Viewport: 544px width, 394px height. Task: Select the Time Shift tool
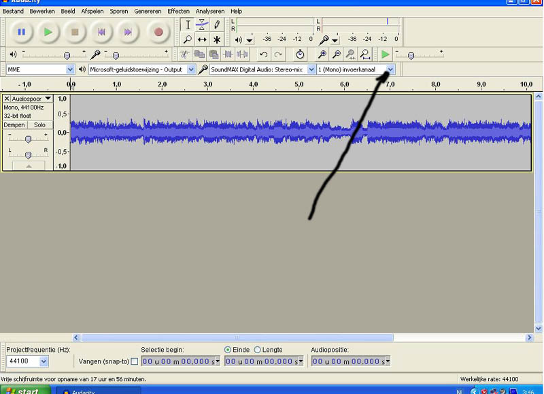pos(202,39)
